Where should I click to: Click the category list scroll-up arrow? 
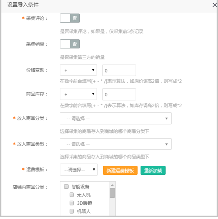pyautogui.click(x=112, y=185)
